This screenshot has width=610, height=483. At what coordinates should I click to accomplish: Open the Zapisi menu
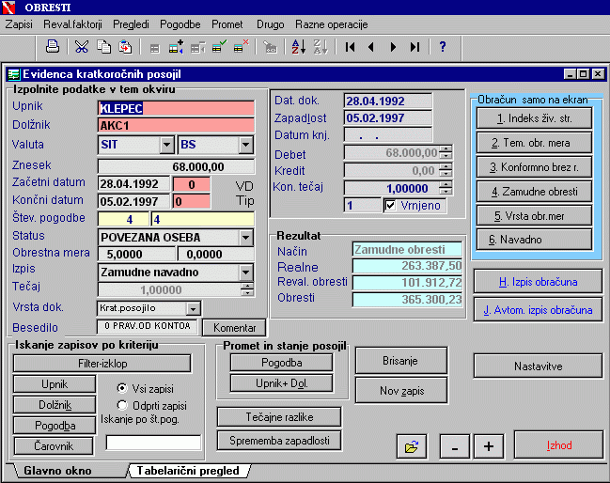tap(19, 24)
